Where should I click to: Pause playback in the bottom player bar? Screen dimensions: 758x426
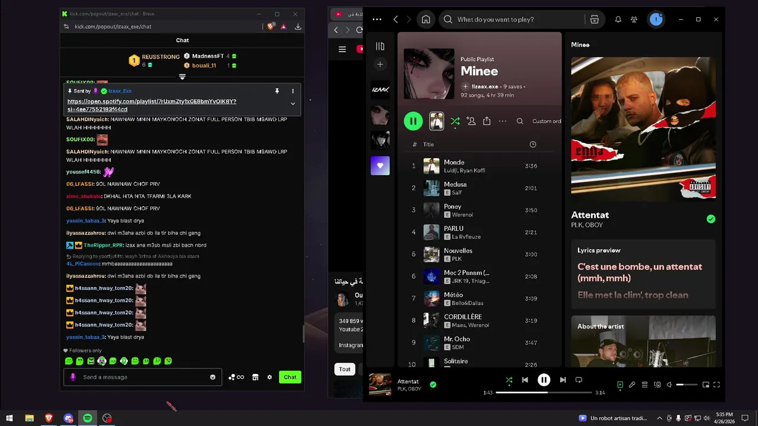(544, 380)
